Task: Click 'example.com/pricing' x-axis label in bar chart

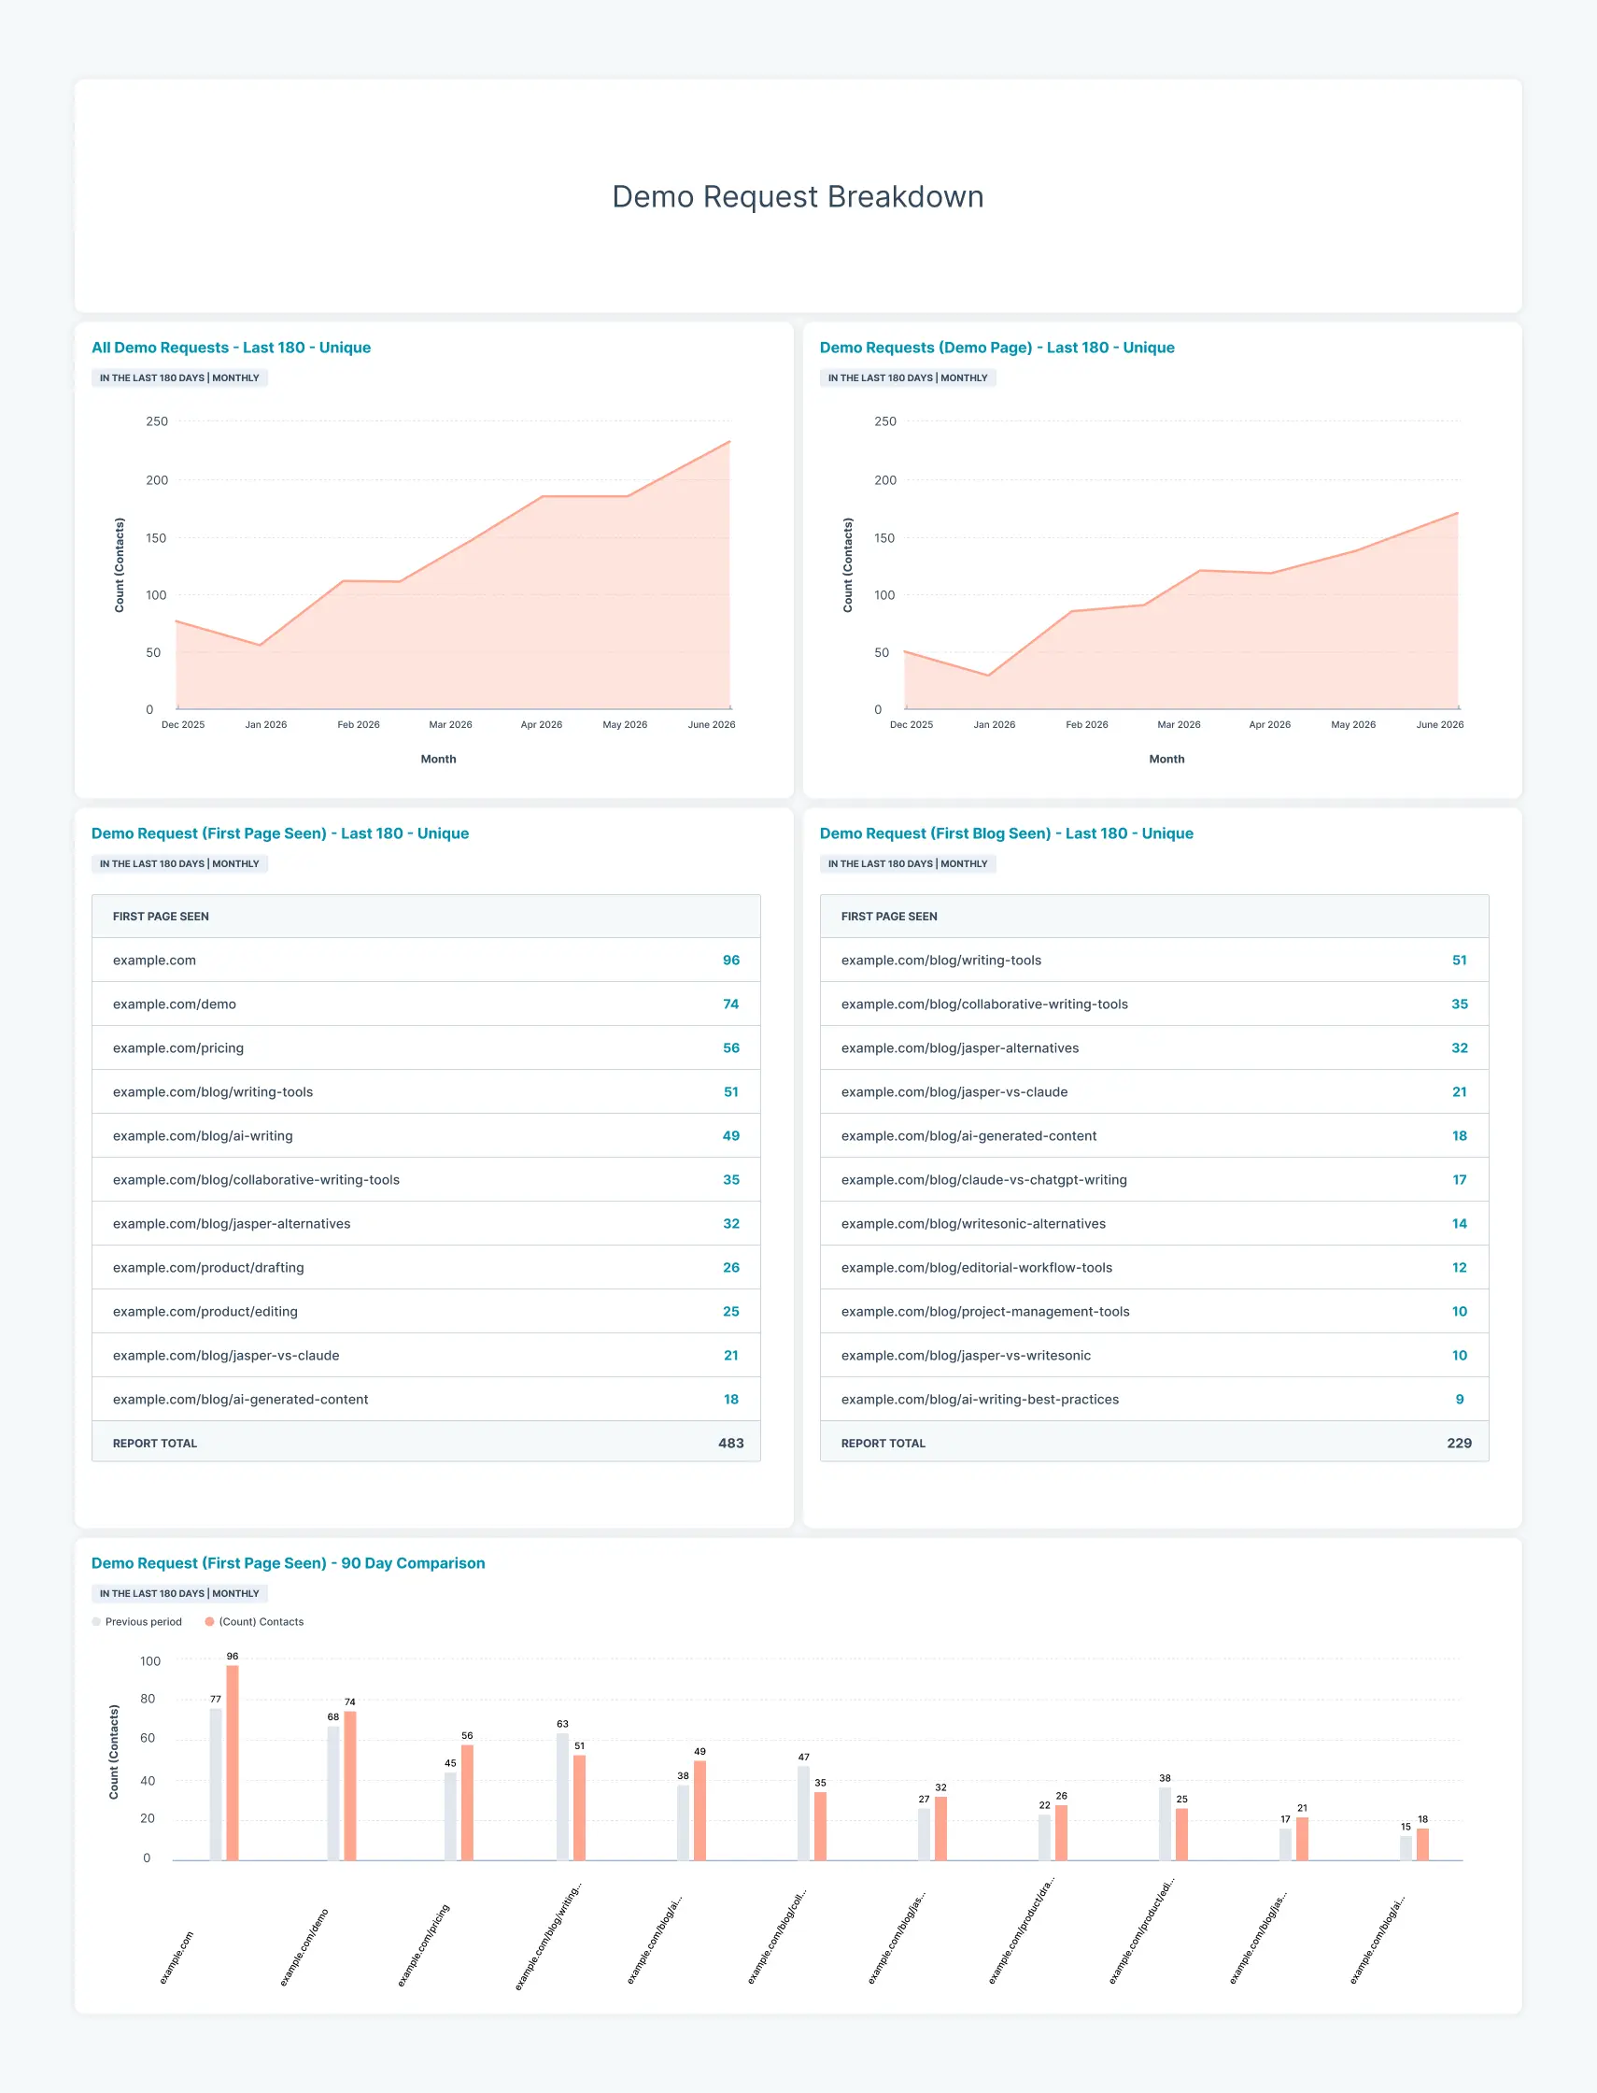Action: coord(424,1944)
